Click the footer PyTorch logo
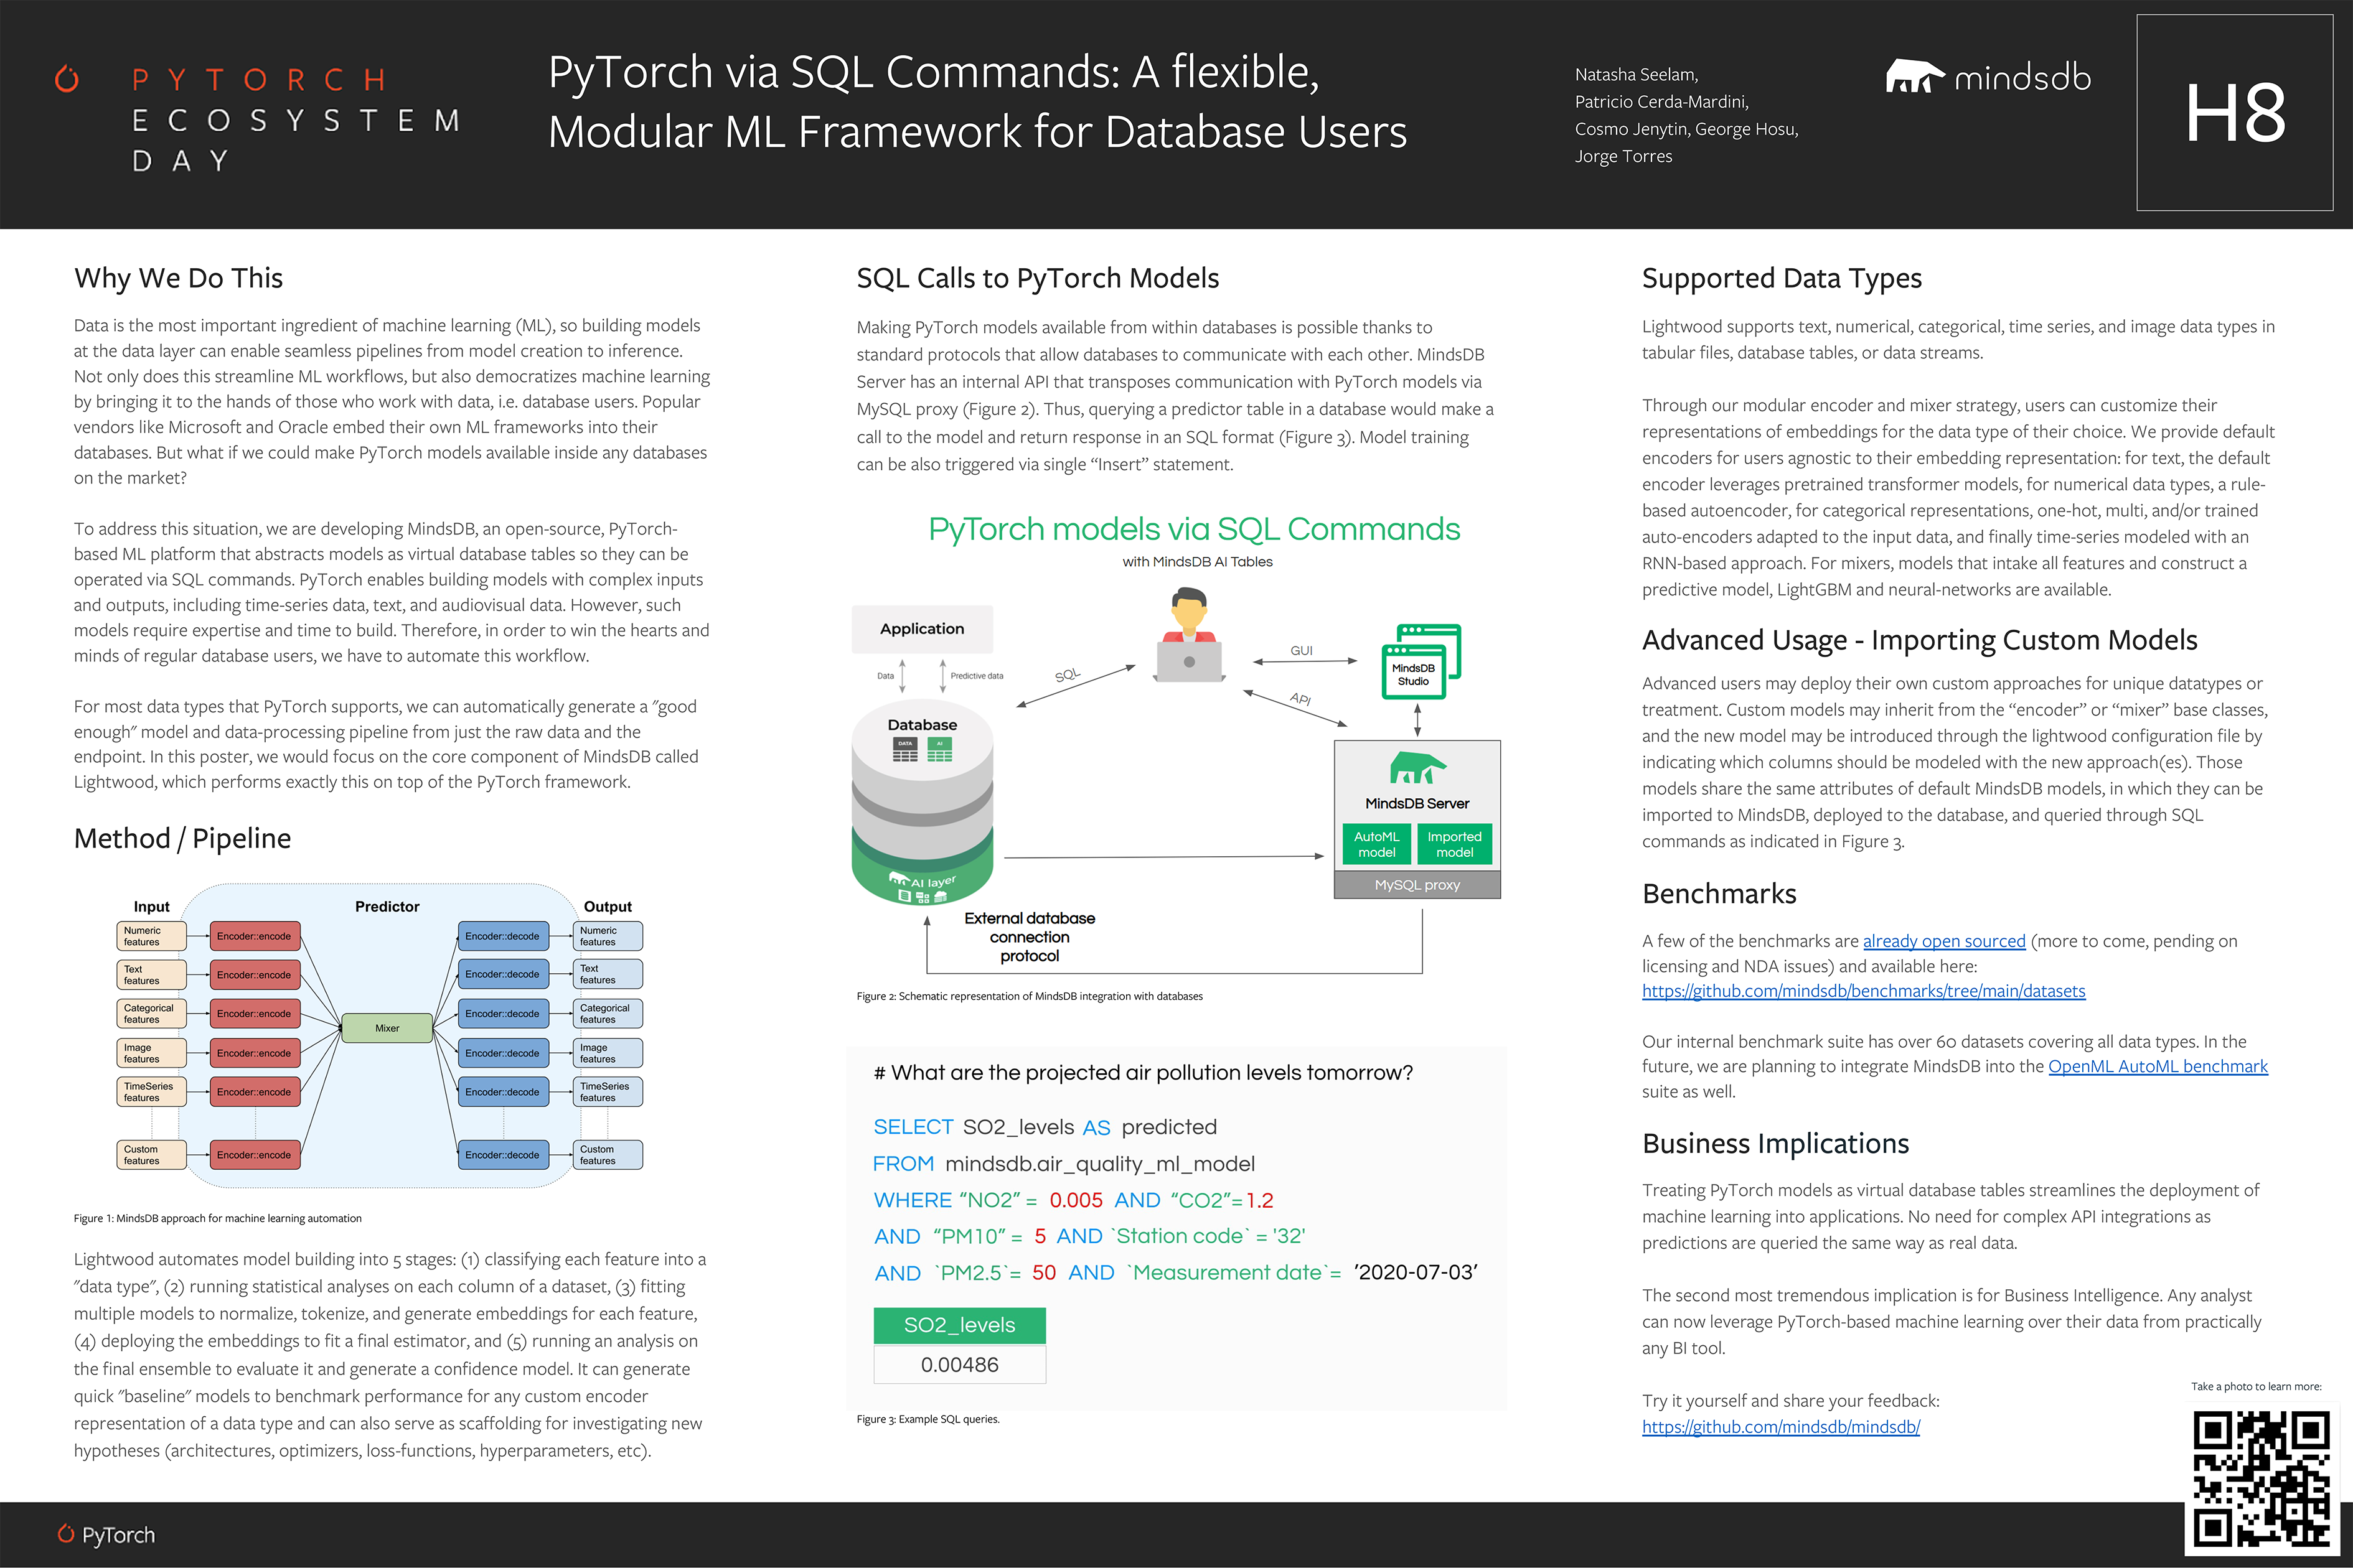Screen dimensions: 2353x1568 tap(106, 1534)
